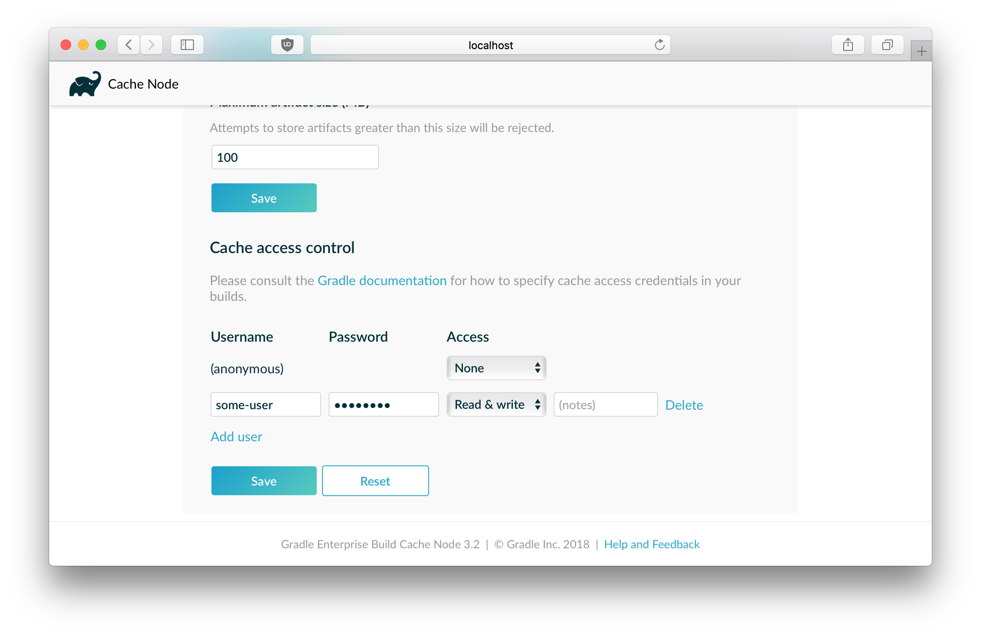Open anonymous access dropdown set to None

496,368
